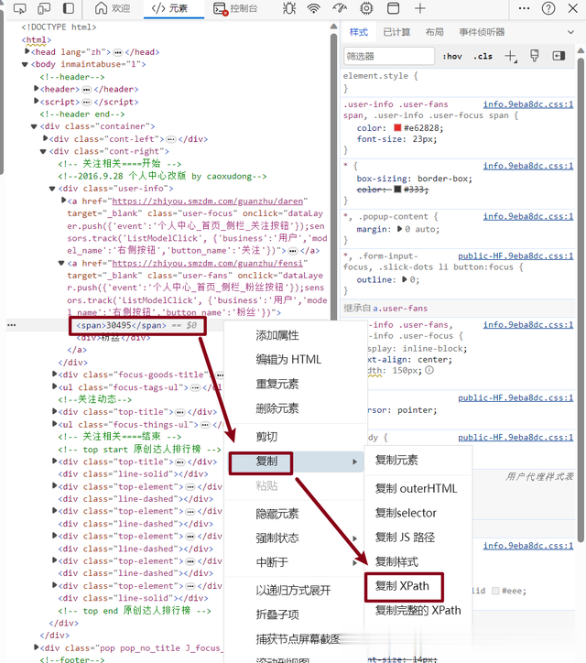This screenshot has width=586, height=663.
Task: Open the application window icon tab
Action: (x=393, y=8)
